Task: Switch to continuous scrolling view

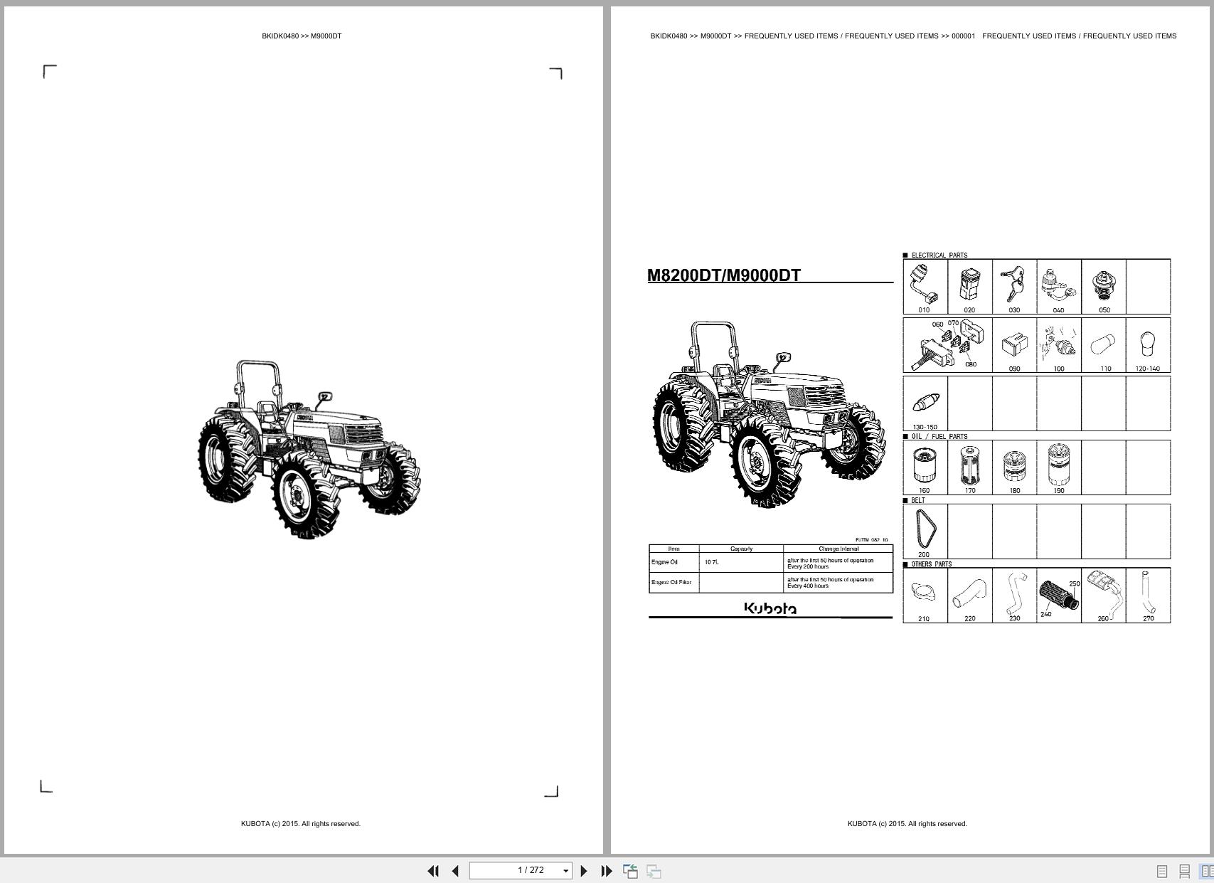Action: click(x=1185, y=871)
